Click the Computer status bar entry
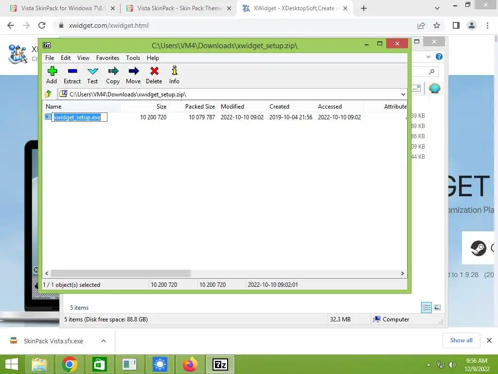This screenshot has height=374, width=498. (391, 319)
